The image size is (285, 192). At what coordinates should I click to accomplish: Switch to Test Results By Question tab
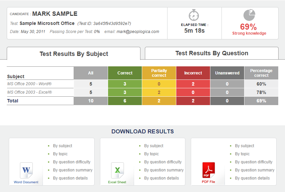tap(212, 53)
